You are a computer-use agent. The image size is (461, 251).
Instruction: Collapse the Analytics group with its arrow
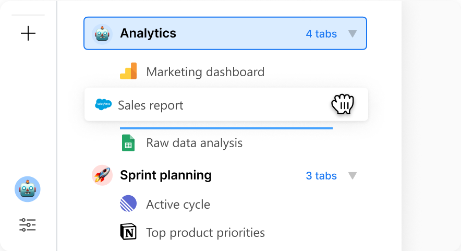(x=353, y=33)
